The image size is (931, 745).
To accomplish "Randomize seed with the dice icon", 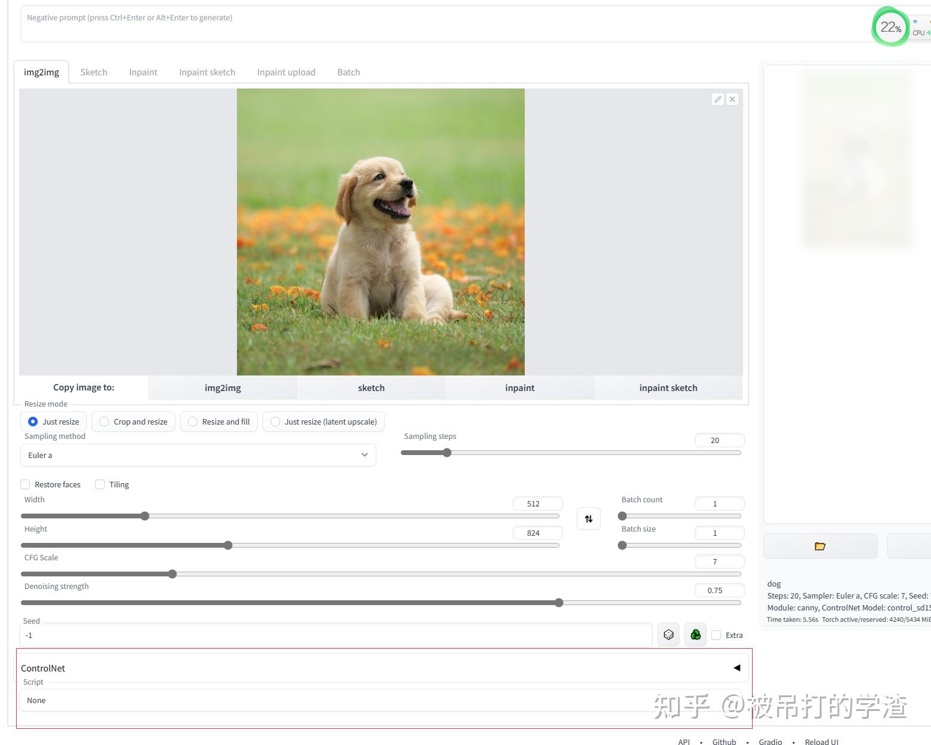I will point(669,634).
